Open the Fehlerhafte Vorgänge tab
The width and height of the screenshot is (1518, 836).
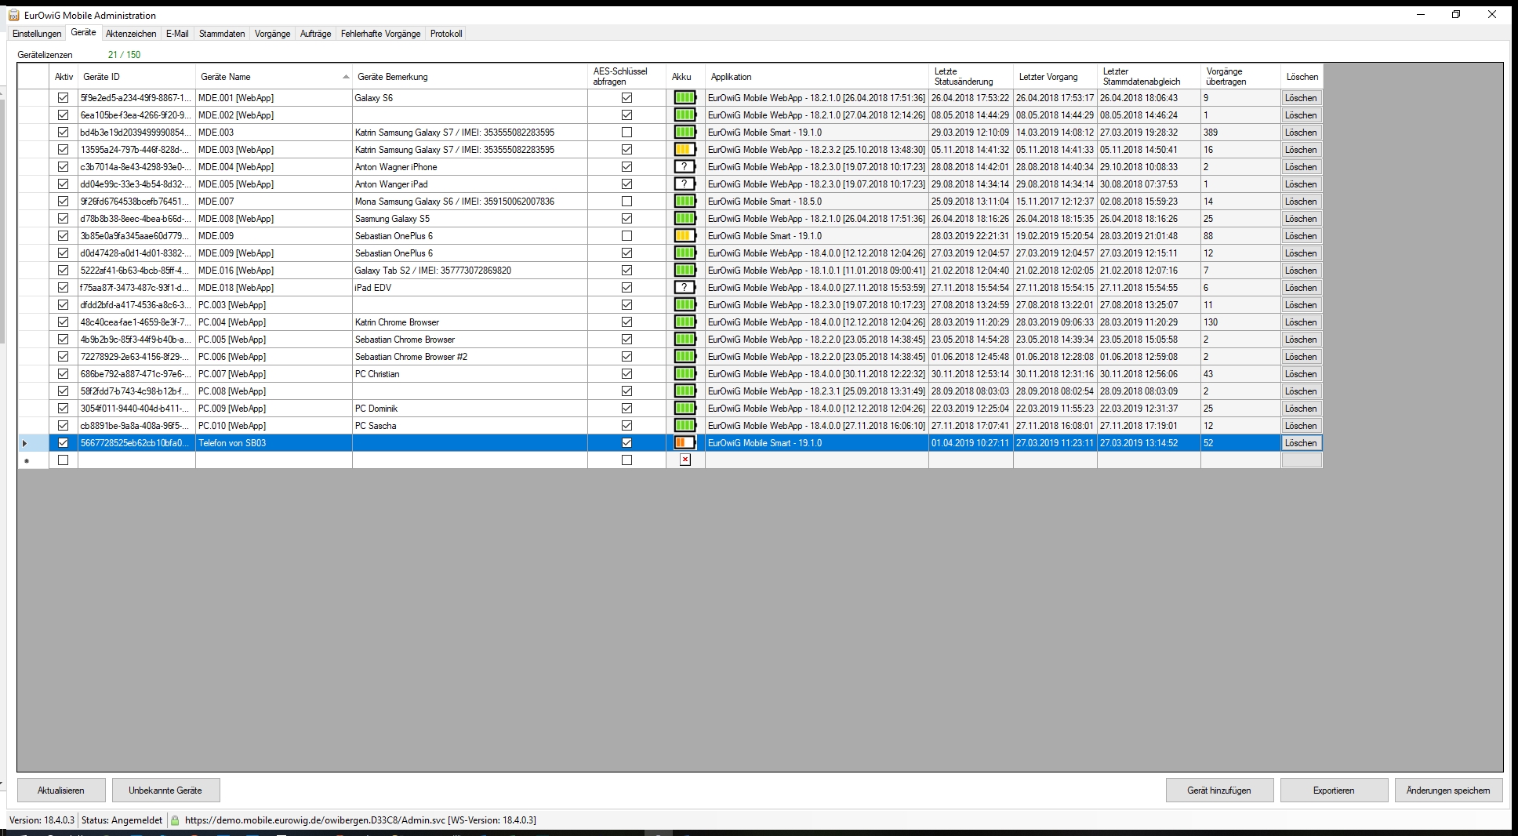coord(380,34)
